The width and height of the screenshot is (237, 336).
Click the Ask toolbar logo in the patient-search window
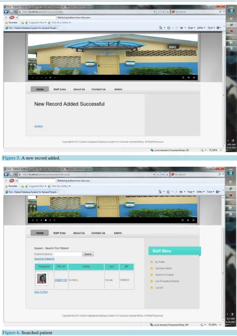pyautogui.click(x=12, y=181)
